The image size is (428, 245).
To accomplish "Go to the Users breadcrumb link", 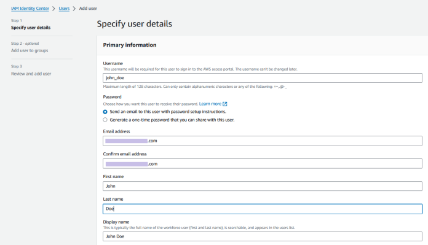I will click(64, 9).
